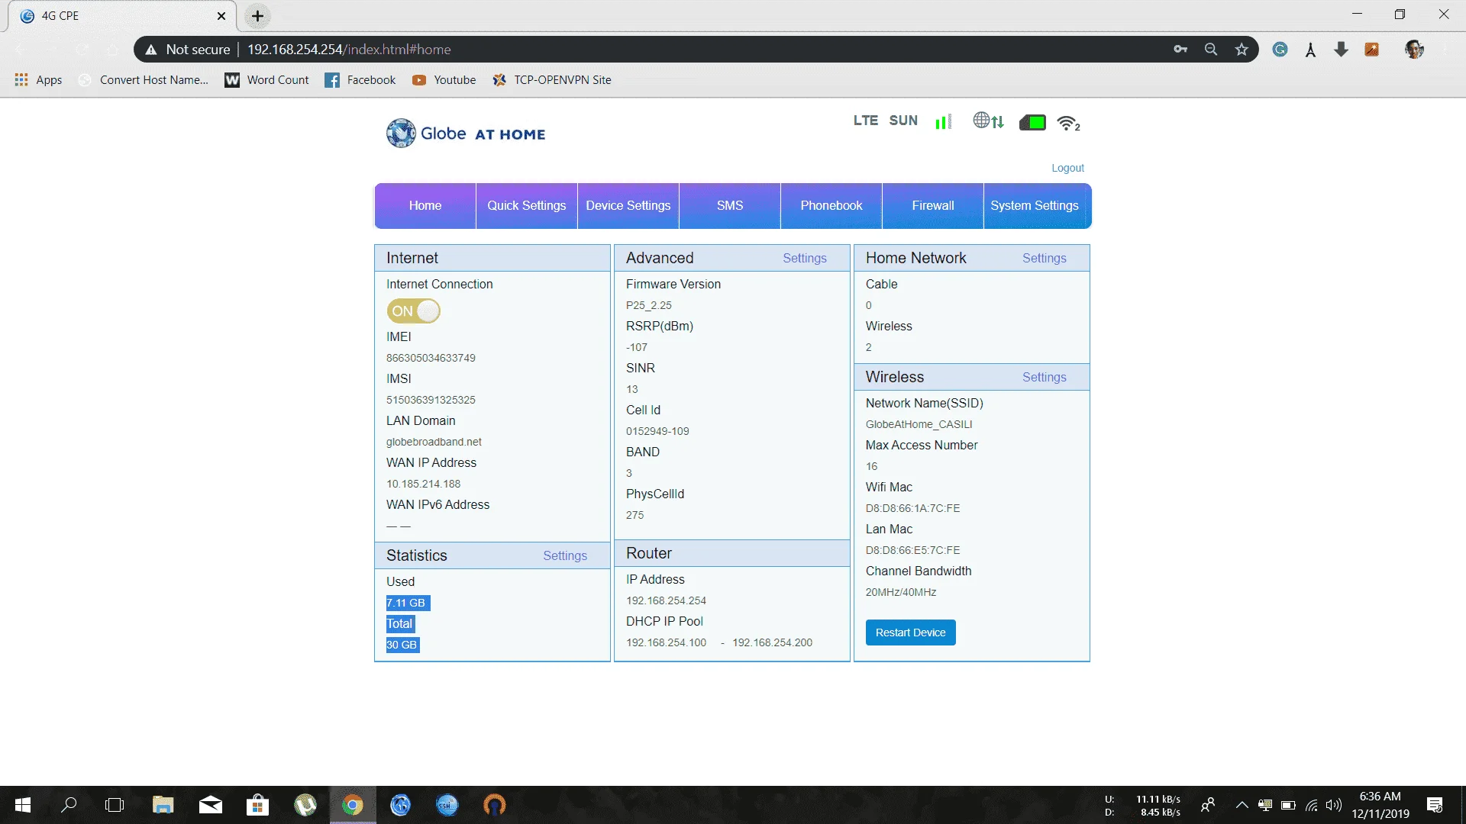Click the orange square extension icon

click(x=1372, y=50)
